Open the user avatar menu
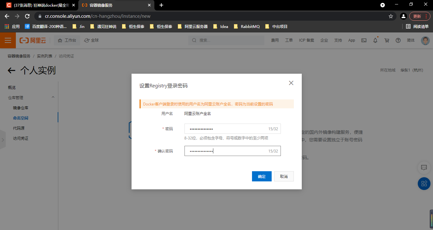433x230 pixels. 425,40
